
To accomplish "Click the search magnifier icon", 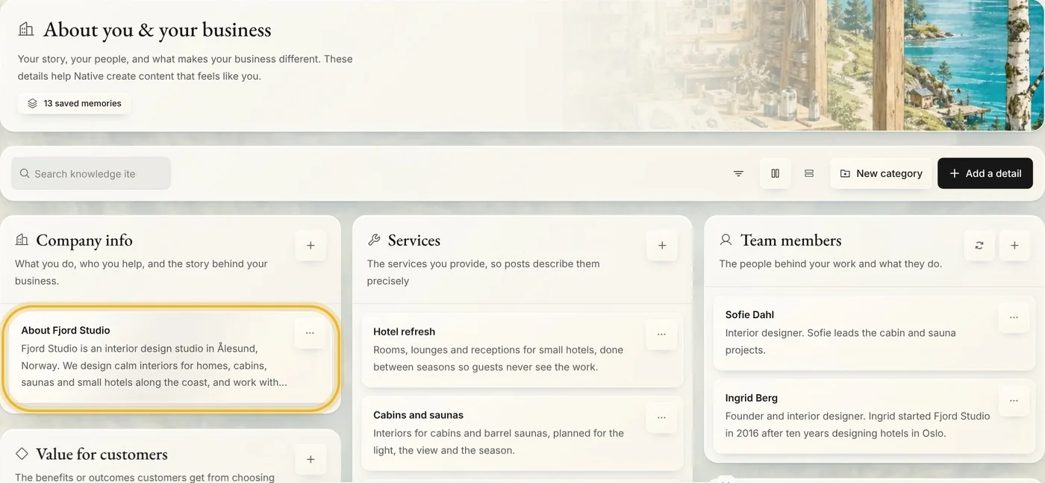I will [25, 173].
